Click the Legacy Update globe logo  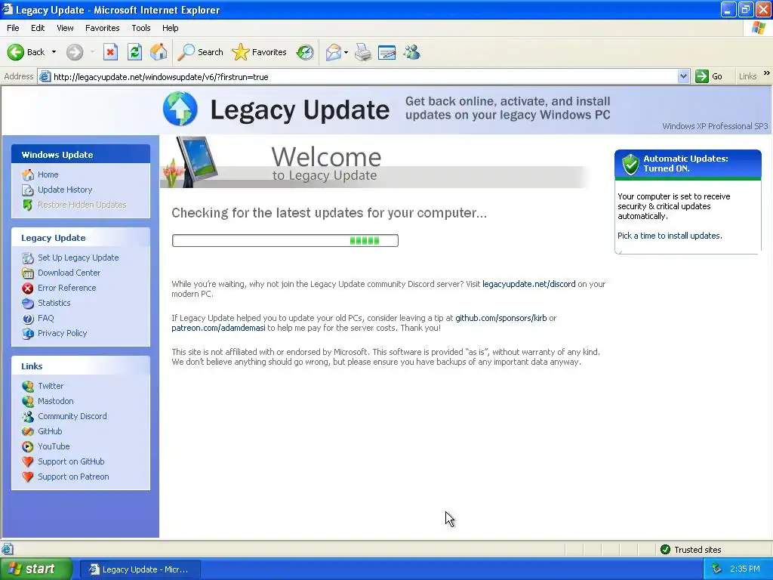tap(180, 109)
